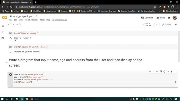
Task: Go back in browser history
Action: click(3, 7)
